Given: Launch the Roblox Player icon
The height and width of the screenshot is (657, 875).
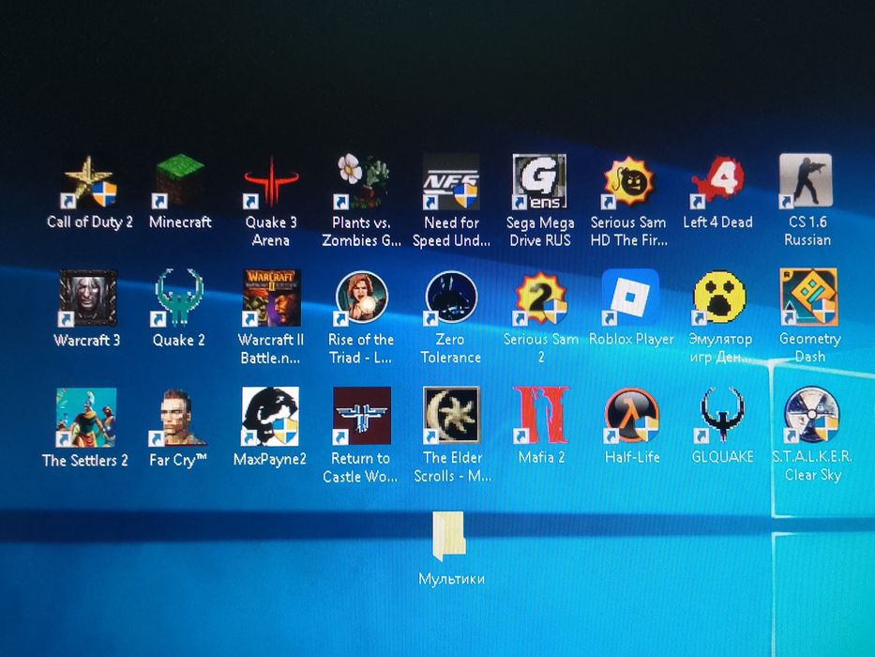Looking at the screenshot, I should [x=630, y=298].
